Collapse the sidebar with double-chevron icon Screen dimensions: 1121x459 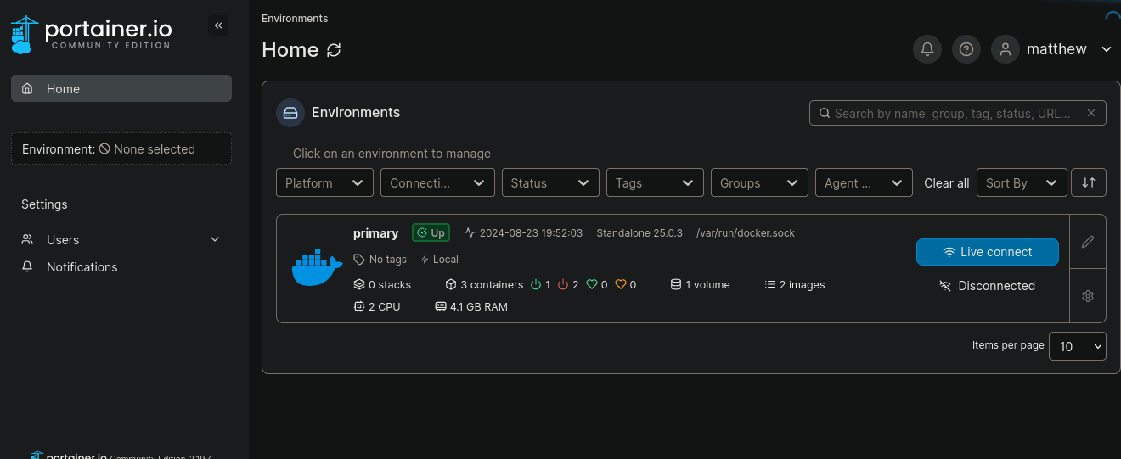[218, 25]
